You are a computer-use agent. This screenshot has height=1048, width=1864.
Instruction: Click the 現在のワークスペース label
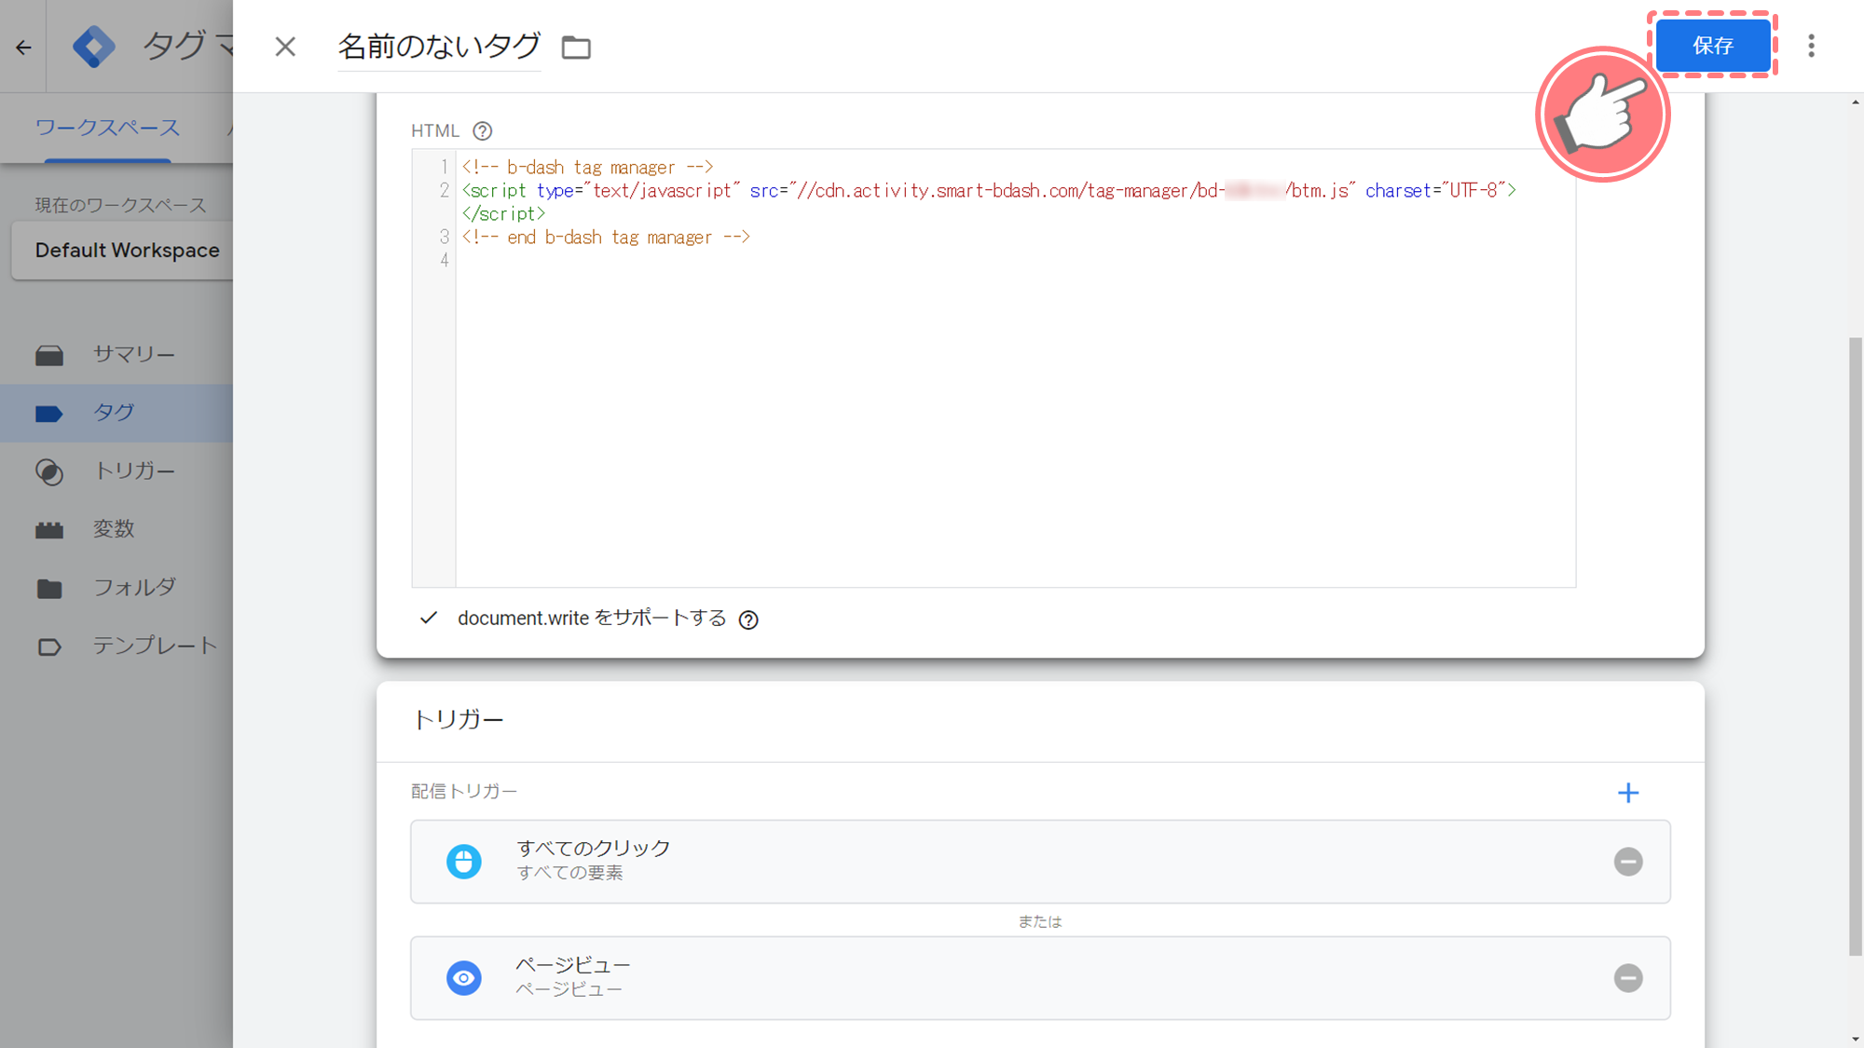pos(120,205)
